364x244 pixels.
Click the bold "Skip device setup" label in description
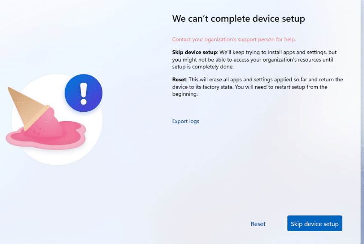(194, 52)
